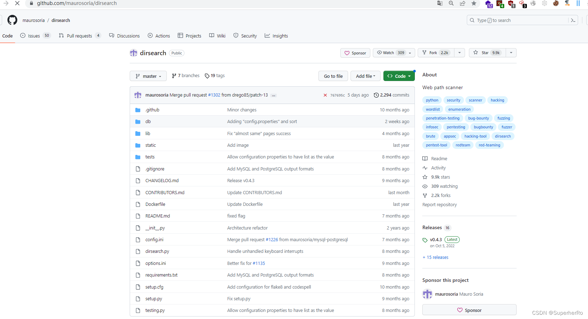Click the browser share icon
588x319 pixels.
[x=463, y=3]
